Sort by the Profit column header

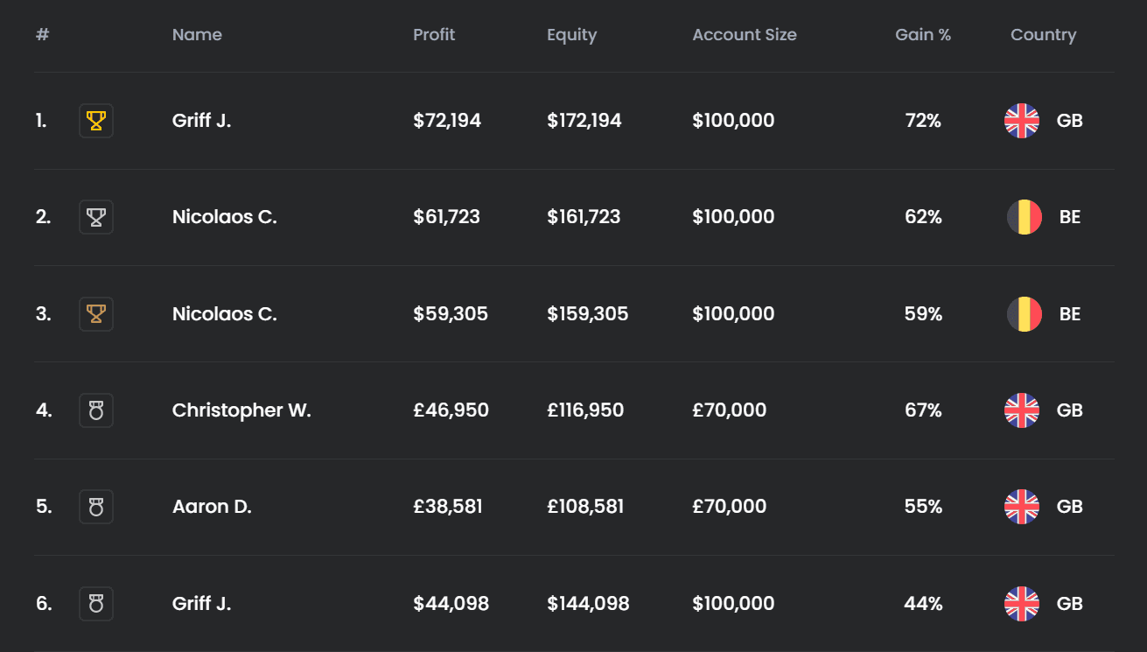point(434,35)
